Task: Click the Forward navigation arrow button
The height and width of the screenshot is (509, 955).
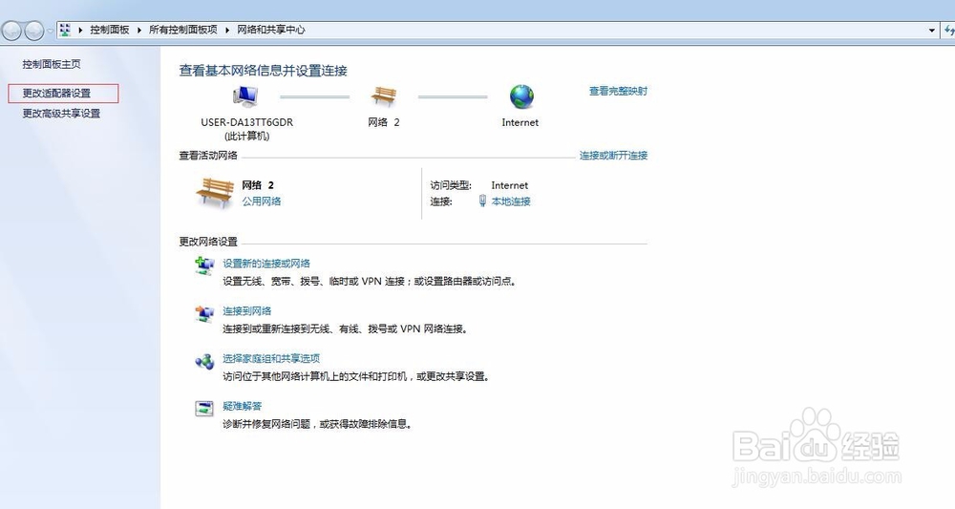Action: pos(34,30)
